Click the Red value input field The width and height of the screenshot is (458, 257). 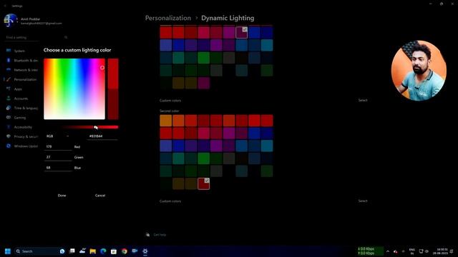(x=58, y=146)
